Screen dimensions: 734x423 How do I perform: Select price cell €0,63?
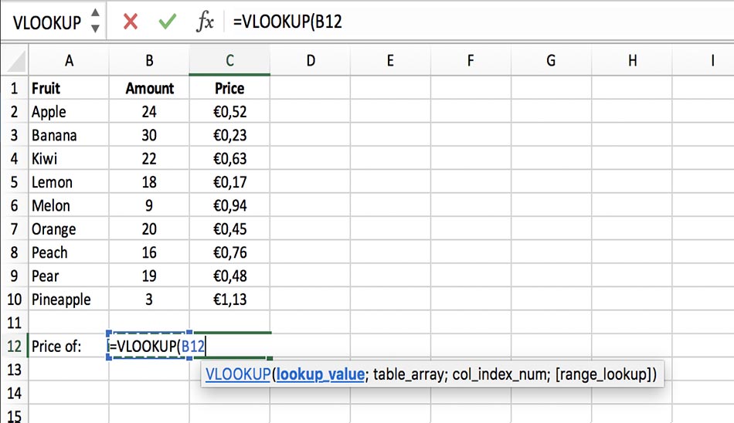click(x=229, y=158)
